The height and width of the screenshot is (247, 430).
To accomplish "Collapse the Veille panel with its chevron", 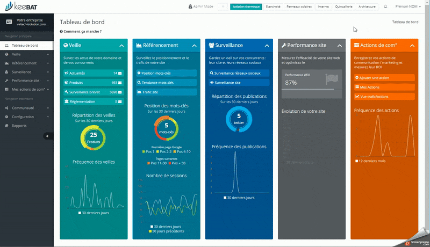I will point(122,46).
